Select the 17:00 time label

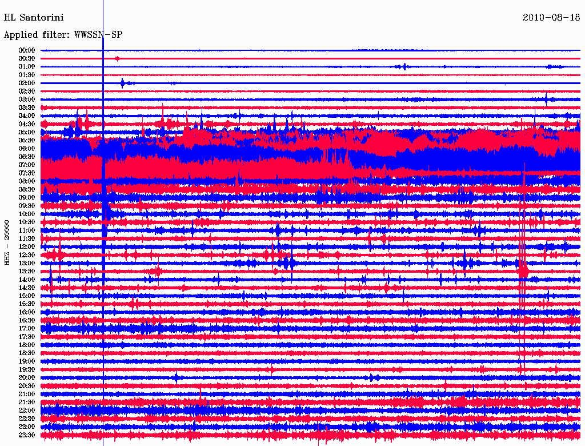(27, 329)
